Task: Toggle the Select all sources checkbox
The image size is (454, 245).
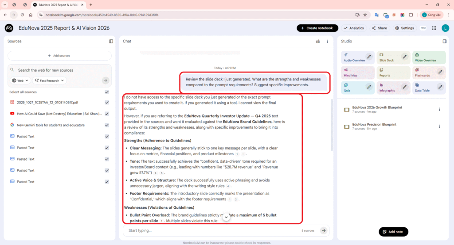Action: pos(107,92)
